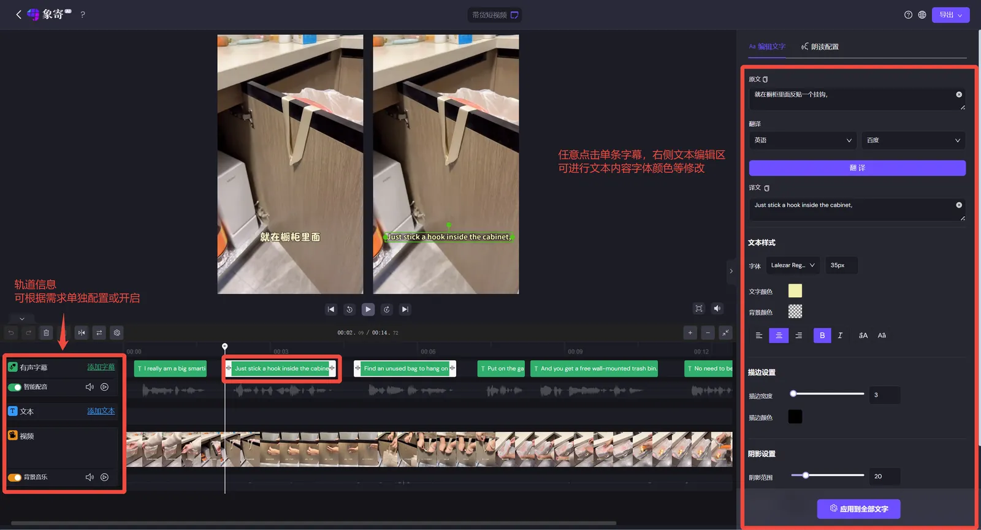The image size is (981, 530).
Task: Click the forward icon right of play
Action: pyautogui.click(x=386, y=309)
